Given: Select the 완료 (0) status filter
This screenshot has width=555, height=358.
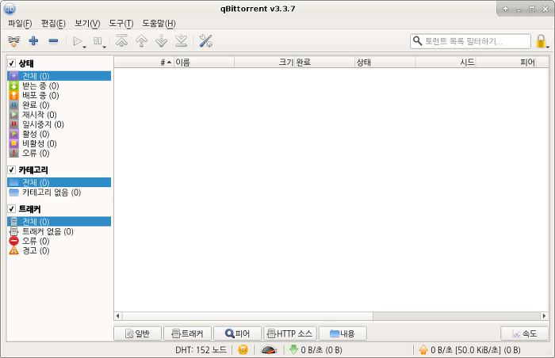Looking at the screenshot, I should (x=59, y=105).
